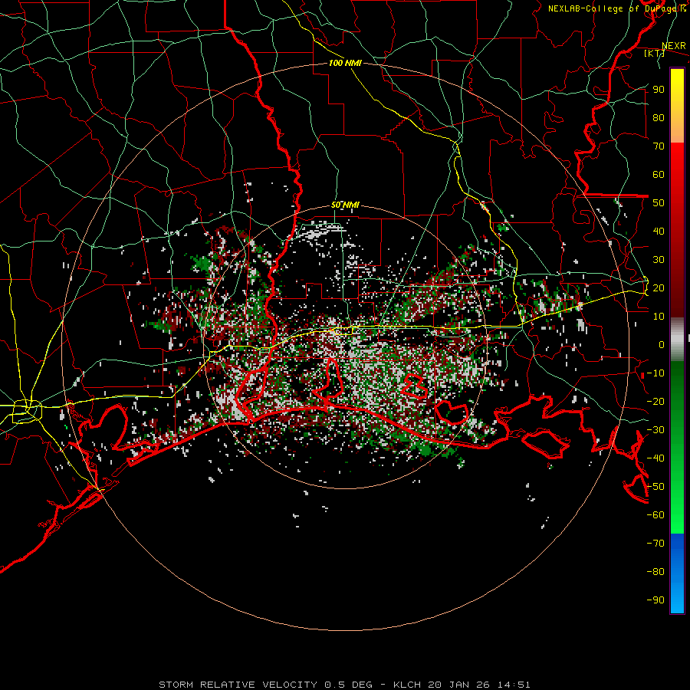Click the "STORM RELATIVE VELOCITY 0.5 DEG" caption
The width and height of the screenshot is (690, 690).
pos(265,685)
